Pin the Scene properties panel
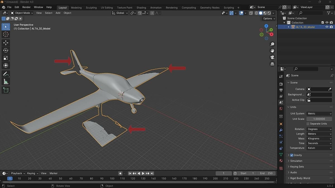 332,75
